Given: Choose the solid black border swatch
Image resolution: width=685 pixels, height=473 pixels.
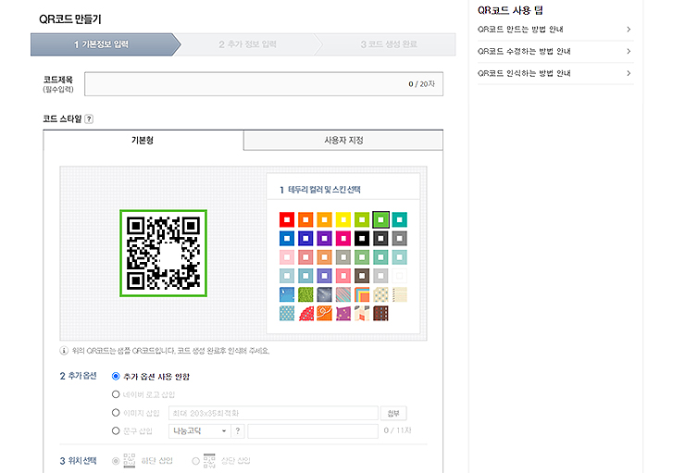Looking at the screenshot, I should tap(362, 238).
